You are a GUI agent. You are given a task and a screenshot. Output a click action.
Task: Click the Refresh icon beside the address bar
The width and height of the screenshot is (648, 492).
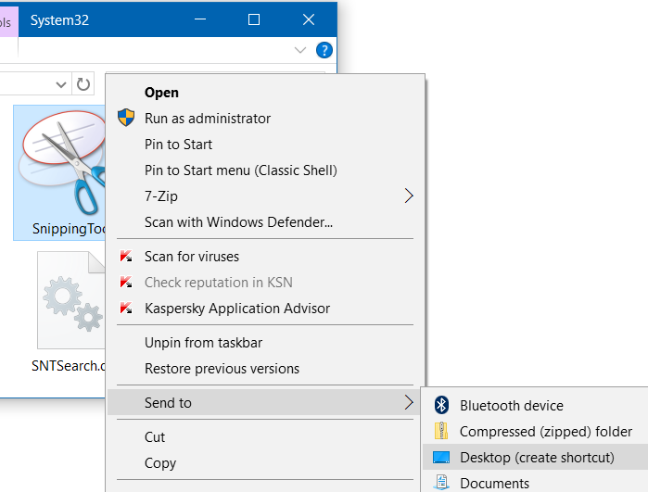tap(83, 84)
